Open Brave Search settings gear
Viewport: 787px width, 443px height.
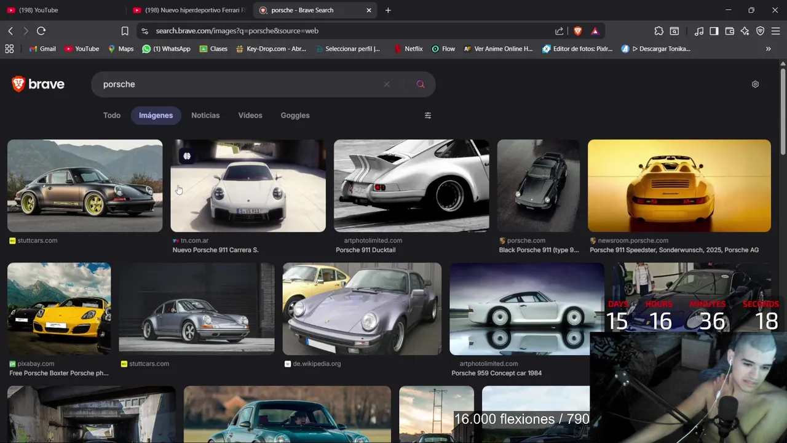[755, 84]
